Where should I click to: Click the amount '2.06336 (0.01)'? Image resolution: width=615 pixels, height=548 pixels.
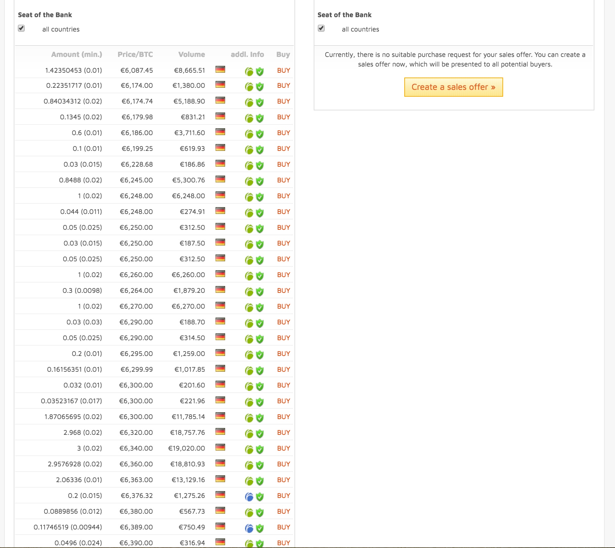point(79,480)
